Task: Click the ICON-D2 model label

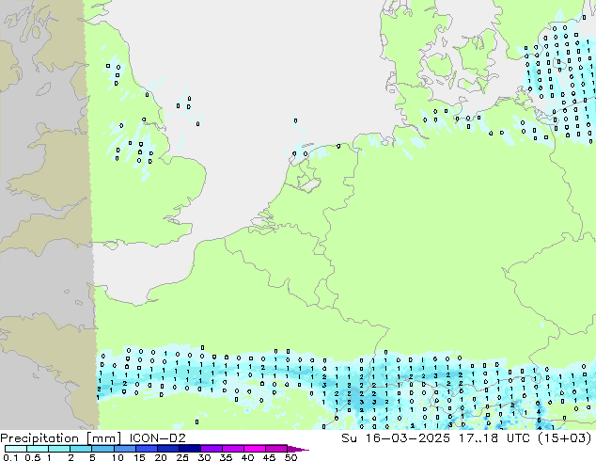Action: click(157, 438)
